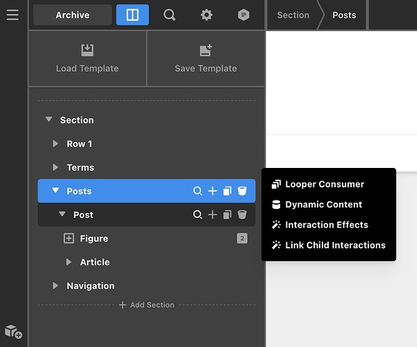Image resolution: width=417 pixels, height=347 pixels.
Task: Click Add Section link
Action: point(147,305)
